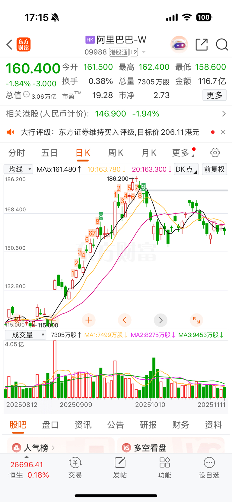The height and width of the screenshot is (502, 232).
Task: Tap the back arrow icon
Action: pyautogui.click(x=9, y=45)
